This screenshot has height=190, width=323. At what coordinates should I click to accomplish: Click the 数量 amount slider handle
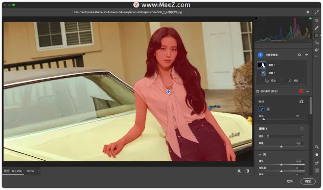click(281, 147)
